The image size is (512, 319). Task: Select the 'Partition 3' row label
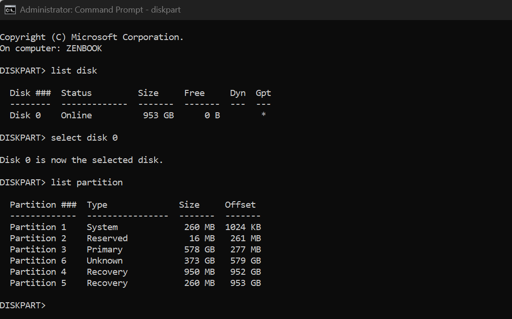point(38,250)
